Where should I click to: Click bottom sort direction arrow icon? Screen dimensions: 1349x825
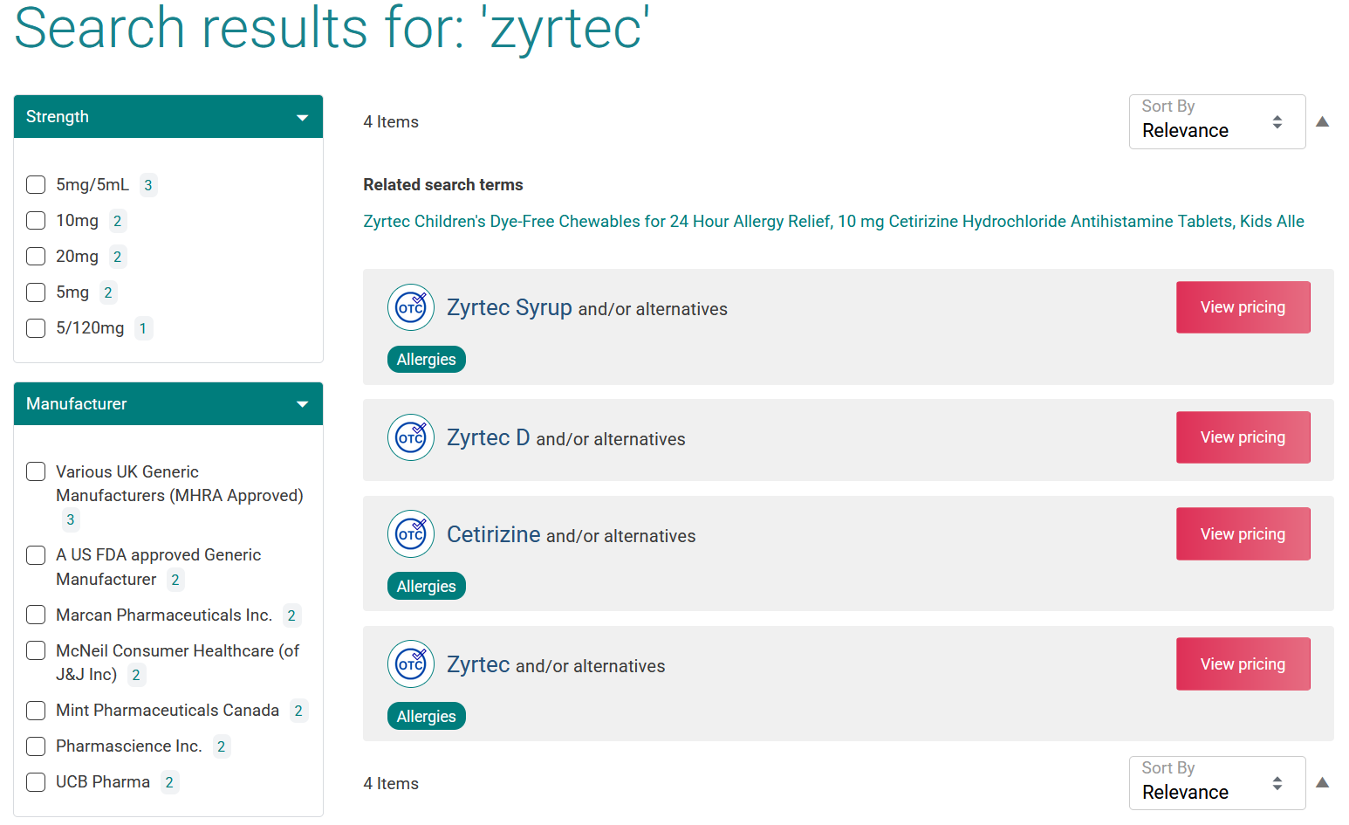click(1322, 782)
